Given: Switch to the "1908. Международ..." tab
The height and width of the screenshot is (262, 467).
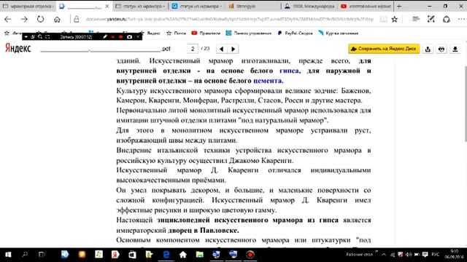Looking at the screenshot, I should (x=309, y=6).
